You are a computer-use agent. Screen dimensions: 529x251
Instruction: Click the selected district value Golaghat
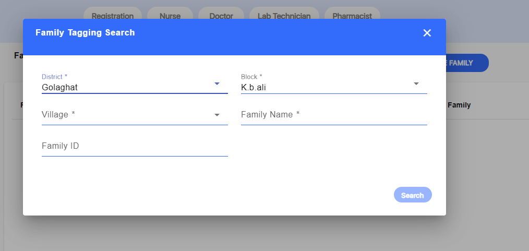coord(60,88)
